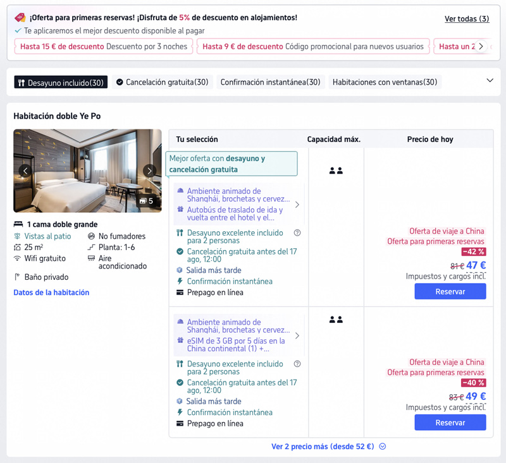
Task: Expand second offer eSIM perks chevron
Action: (x=297, y=336)
